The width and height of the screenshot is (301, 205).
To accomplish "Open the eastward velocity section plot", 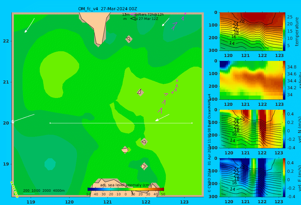I will pos(251,178).
